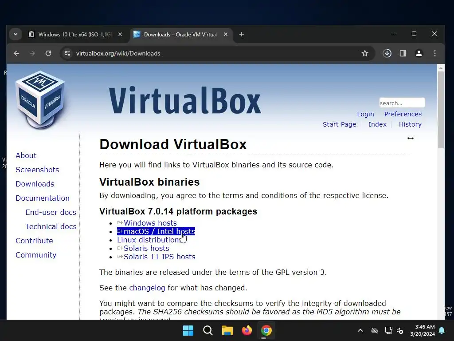Download Solaris 11 IPS hosts package

pos(159,257)
